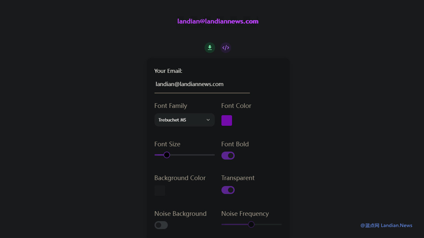Click the green download image icon
The height and width of the screenshot is (238, 424).
(x=210, y=48)
